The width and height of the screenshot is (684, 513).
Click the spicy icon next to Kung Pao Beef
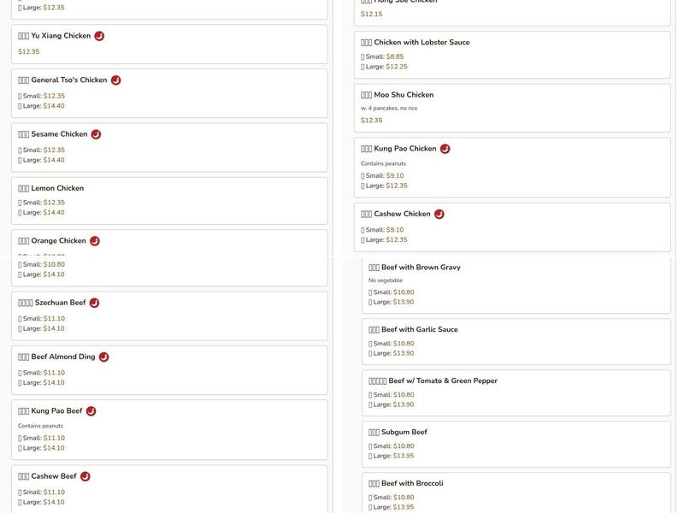91,411
